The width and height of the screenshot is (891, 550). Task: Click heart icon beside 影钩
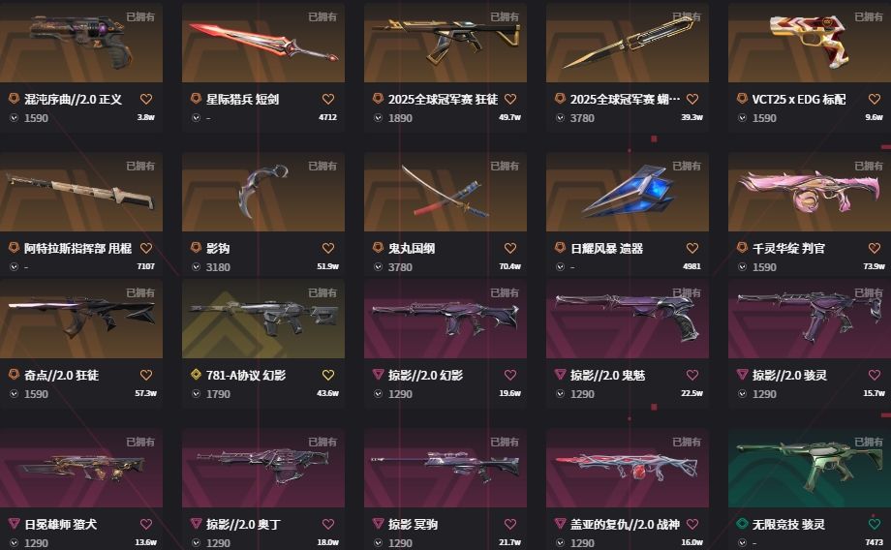(328, 248)
